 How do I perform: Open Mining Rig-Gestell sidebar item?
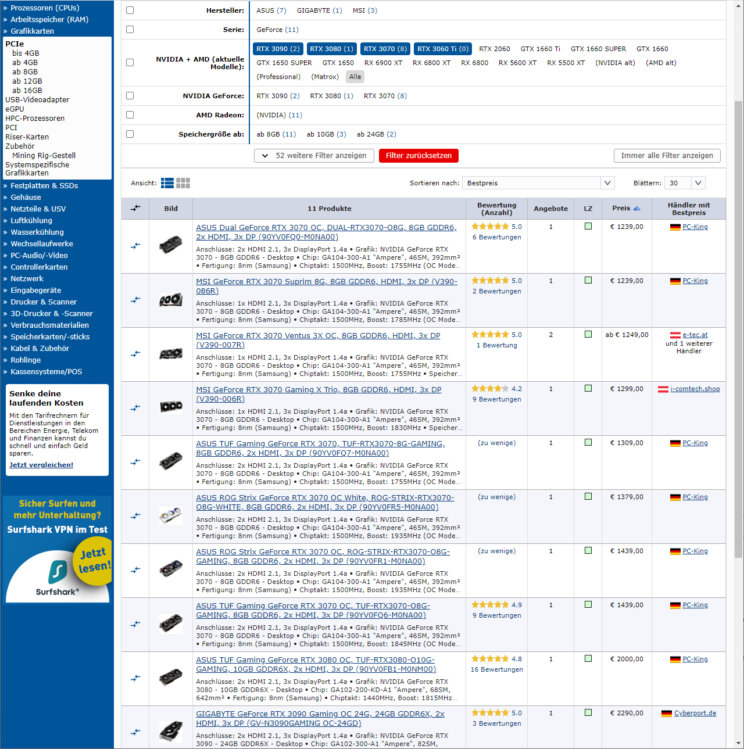point(44,156)
